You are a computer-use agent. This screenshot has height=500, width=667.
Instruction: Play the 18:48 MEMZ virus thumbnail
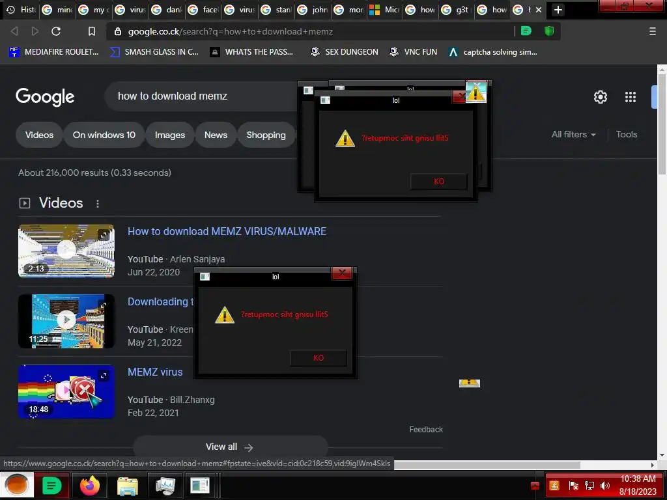(x=66, y=391)
